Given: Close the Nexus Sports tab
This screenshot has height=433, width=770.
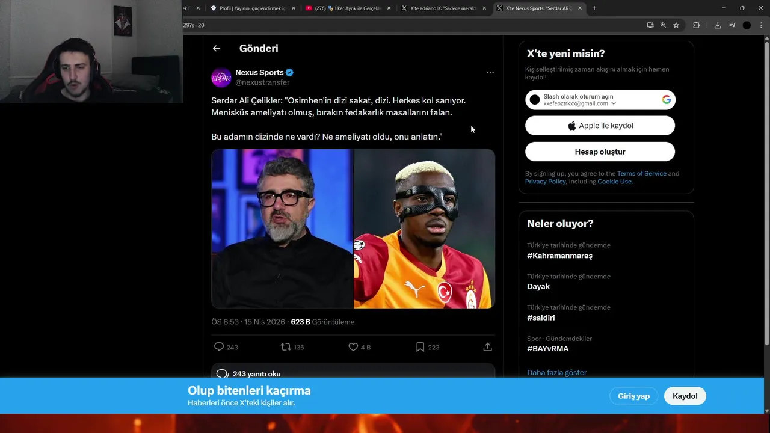Looking at the screenshot, I should [x=580, y=8].
